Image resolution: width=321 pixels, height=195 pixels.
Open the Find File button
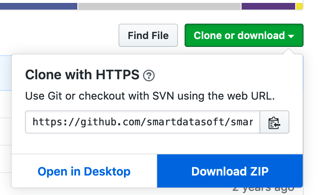148,35
